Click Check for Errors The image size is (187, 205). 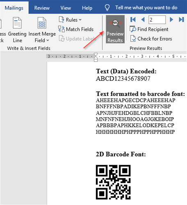pos(151,39)
